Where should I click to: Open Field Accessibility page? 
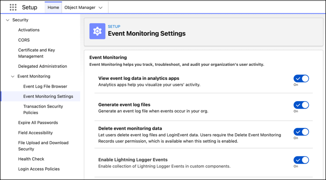click(35, 133)
